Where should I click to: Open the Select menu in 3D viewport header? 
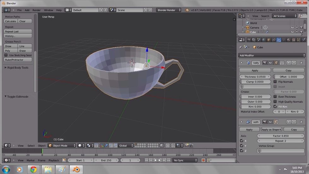point(31,146)
